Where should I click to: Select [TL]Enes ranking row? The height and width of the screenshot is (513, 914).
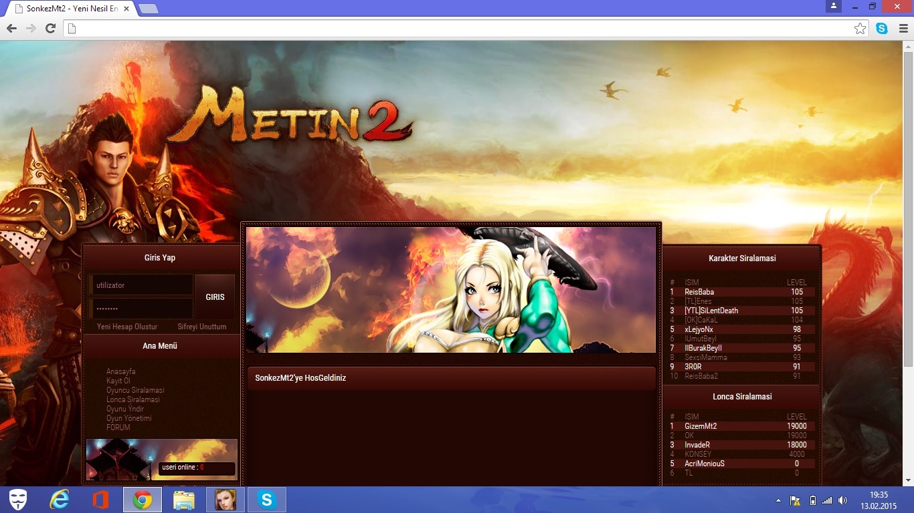click(742, 301)
